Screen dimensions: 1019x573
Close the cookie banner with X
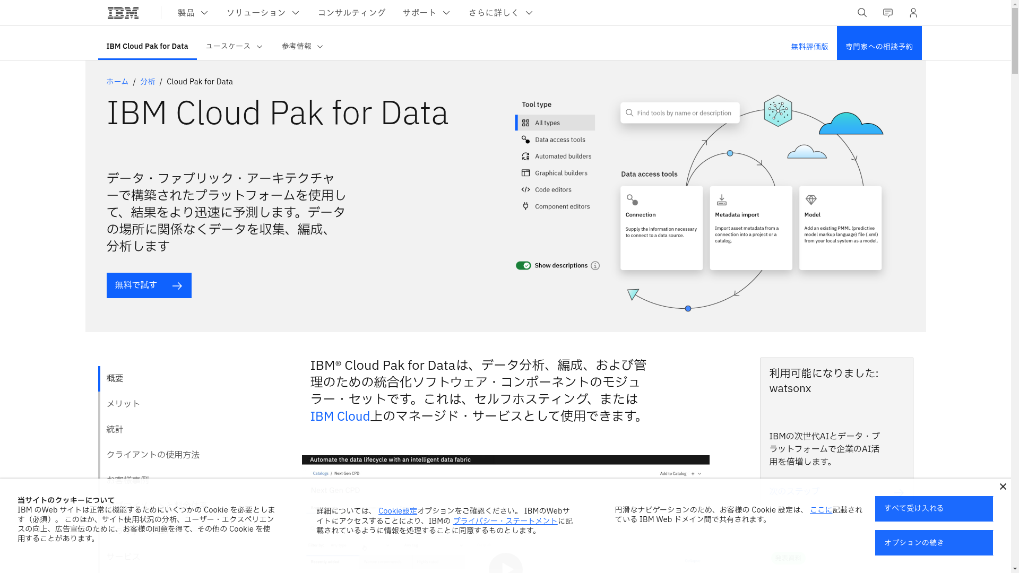point(1003,487)
